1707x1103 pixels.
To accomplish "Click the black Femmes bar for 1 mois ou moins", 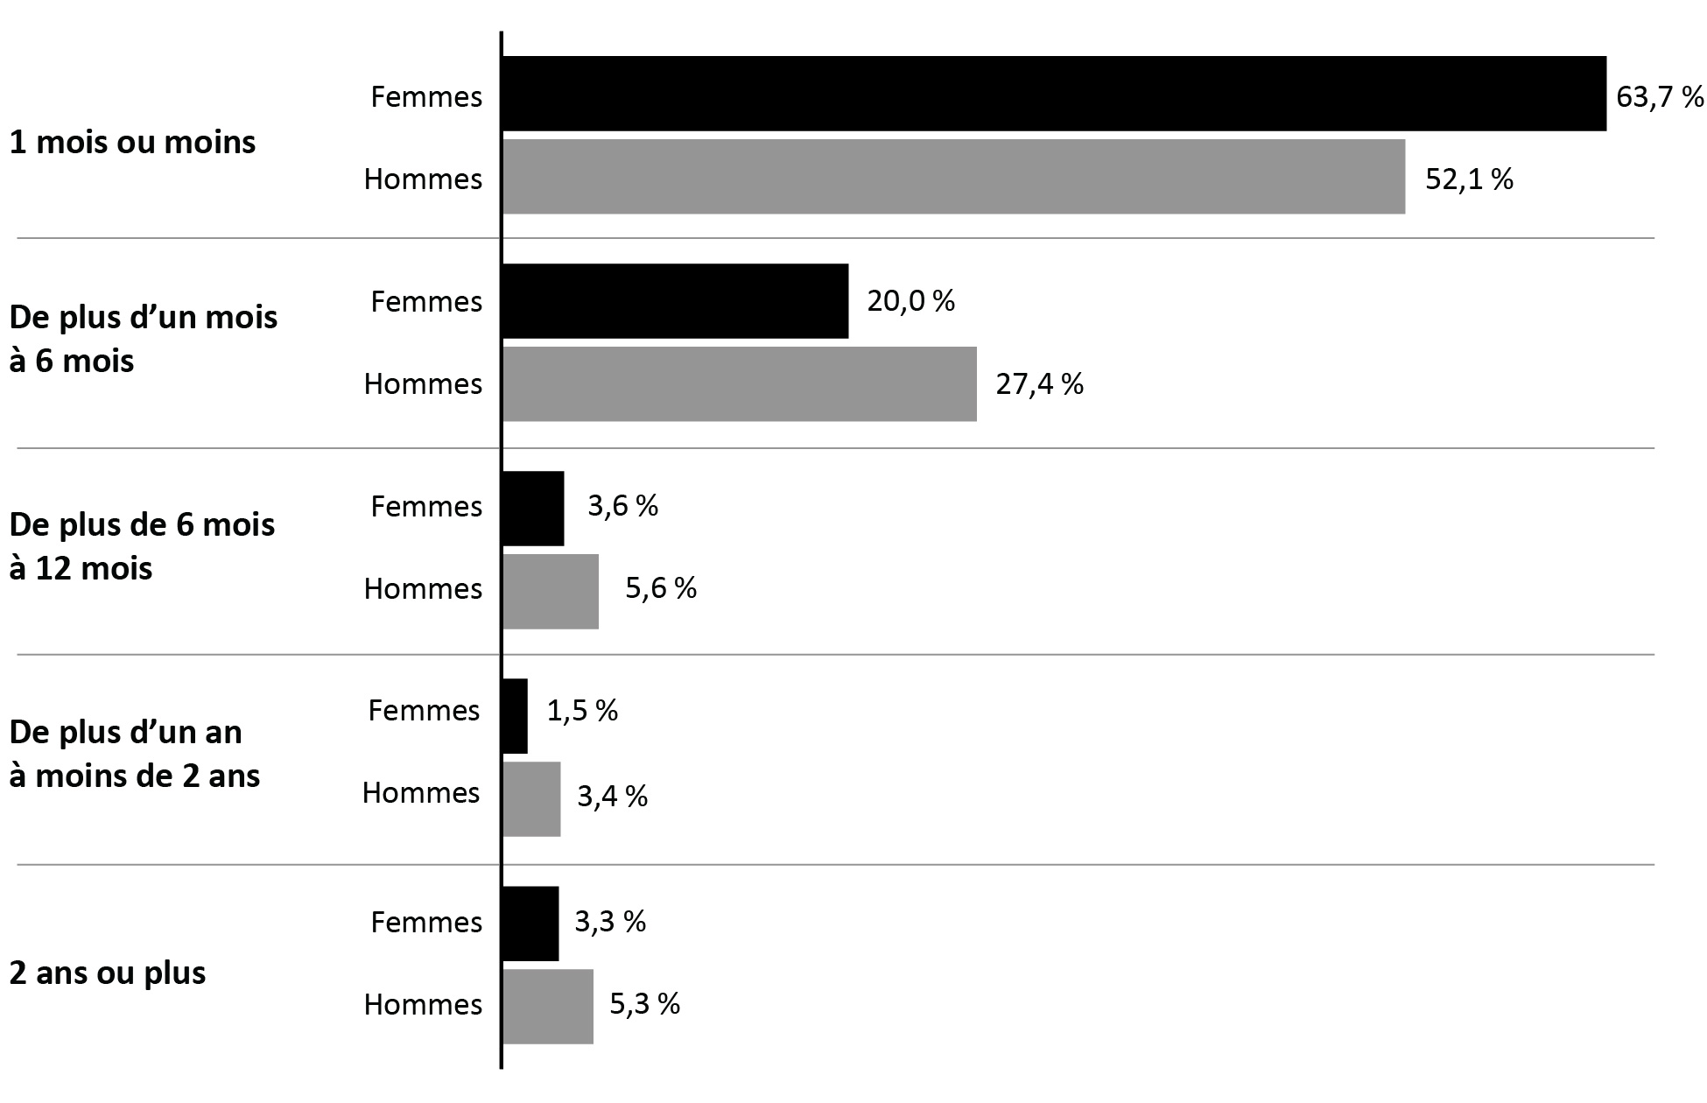I will [1054, 94].
